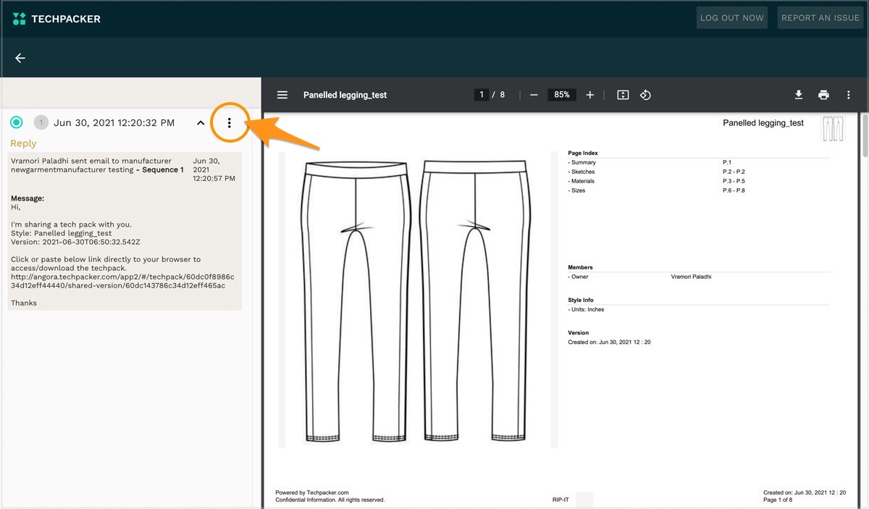Open three-dot menu for Jun 30 version
The image size is (869, 509).
pyautogui.click(x=230, y=123)
